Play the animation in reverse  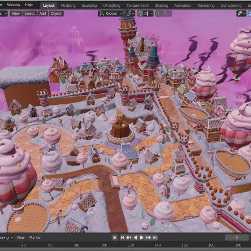coord(135,238)
